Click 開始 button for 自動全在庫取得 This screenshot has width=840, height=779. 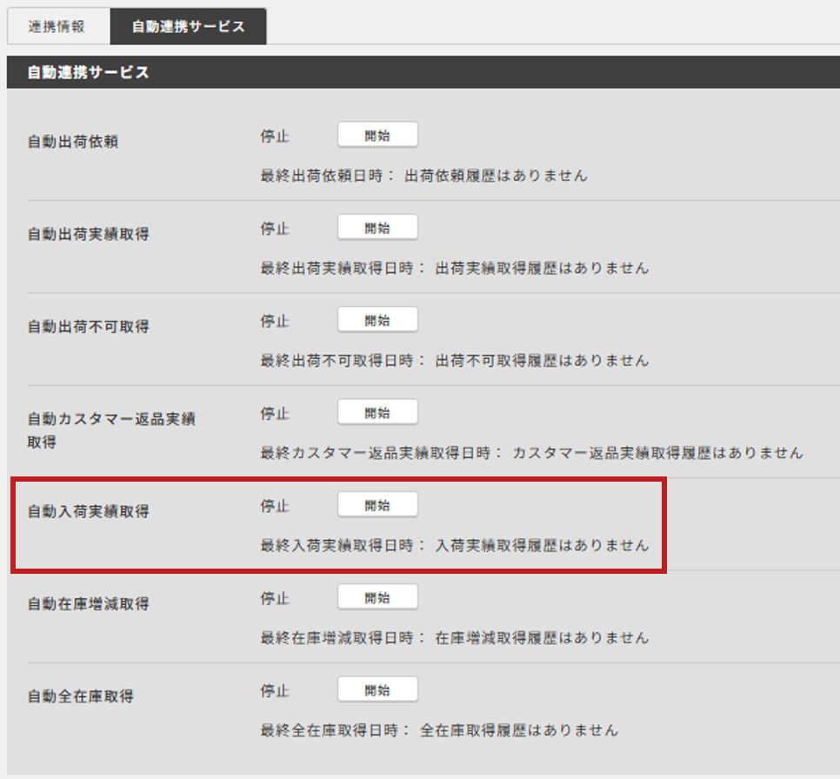pos(377,690)
